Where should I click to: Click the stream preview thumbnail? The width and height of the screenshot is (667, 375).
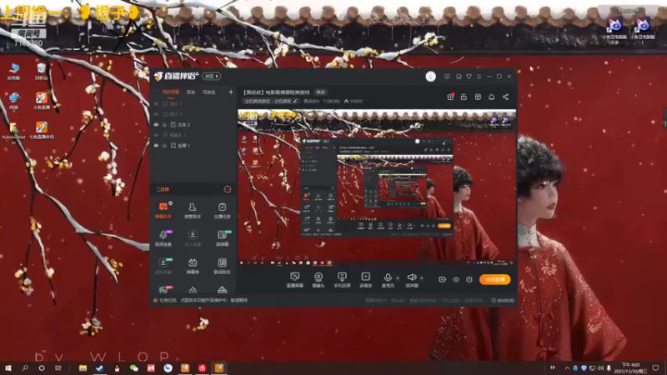point(377,187)
